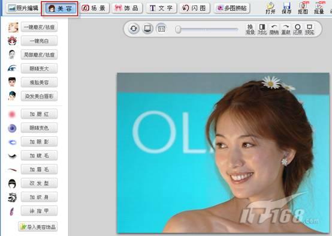This screenshot has width=332, height=236.
Task: Click the 换背景 change background button
Action: (250, 29)
